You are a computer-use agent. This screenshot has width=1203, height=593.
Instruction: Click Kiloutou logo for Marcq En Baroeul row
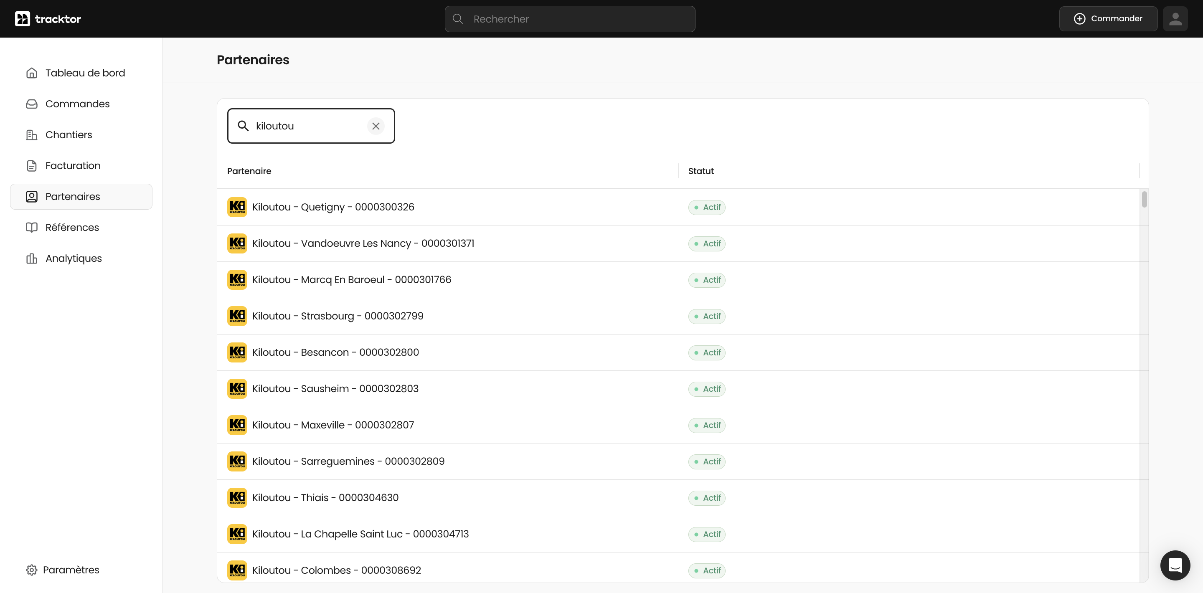[x=237, y=280]
